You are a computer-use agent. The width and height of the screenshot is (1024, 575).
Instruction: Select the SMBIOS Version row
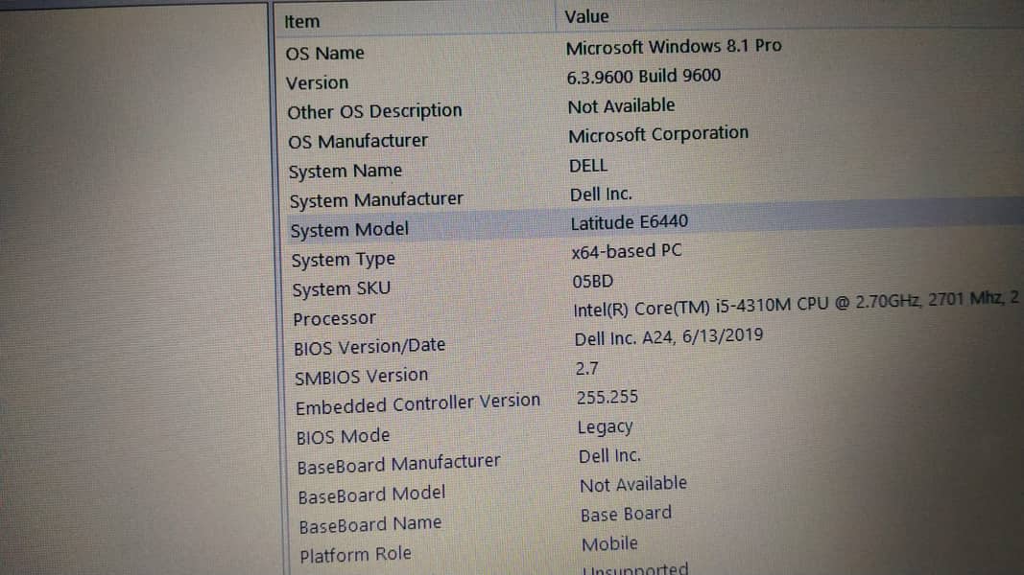pyautogui.click(x=361, y=377)
